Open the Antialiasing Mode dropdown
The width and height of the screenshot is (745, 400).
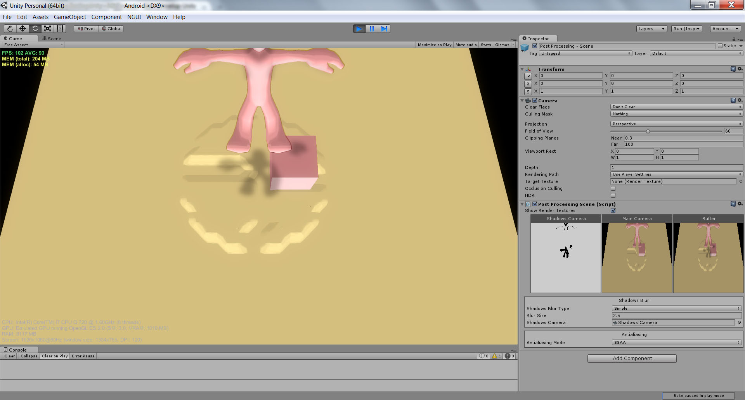(x=676, y=342)
